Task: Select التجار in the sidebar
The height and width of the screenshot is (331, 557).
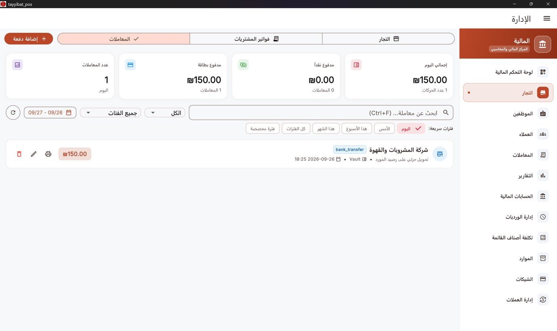Action: coord(508,93)
